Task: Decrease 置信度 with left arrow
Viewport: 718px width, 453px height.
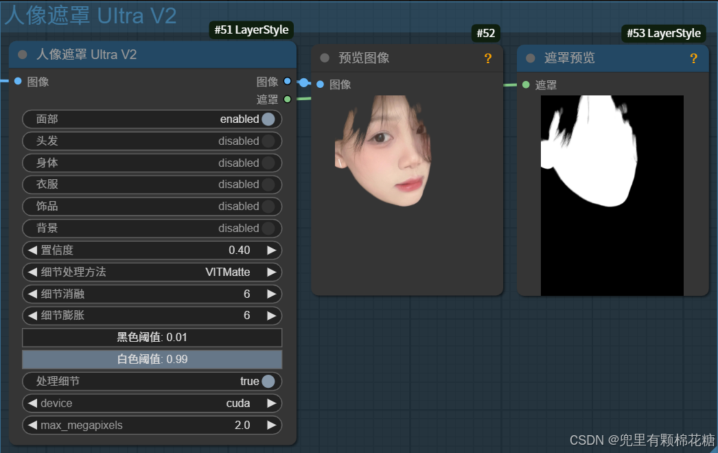Action: coord(32,250)
